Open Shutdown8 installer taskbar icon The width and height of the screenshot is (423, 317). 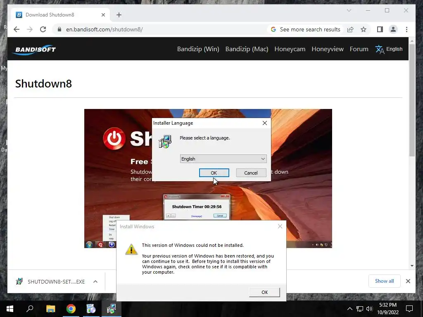click(112, 309)
